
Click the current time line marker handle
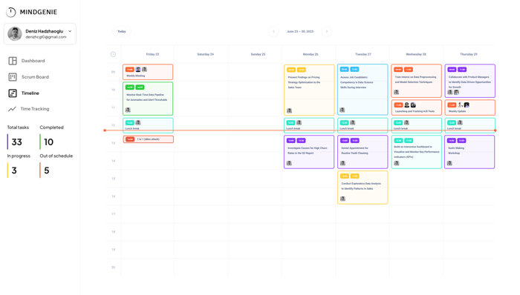[105, 130]
